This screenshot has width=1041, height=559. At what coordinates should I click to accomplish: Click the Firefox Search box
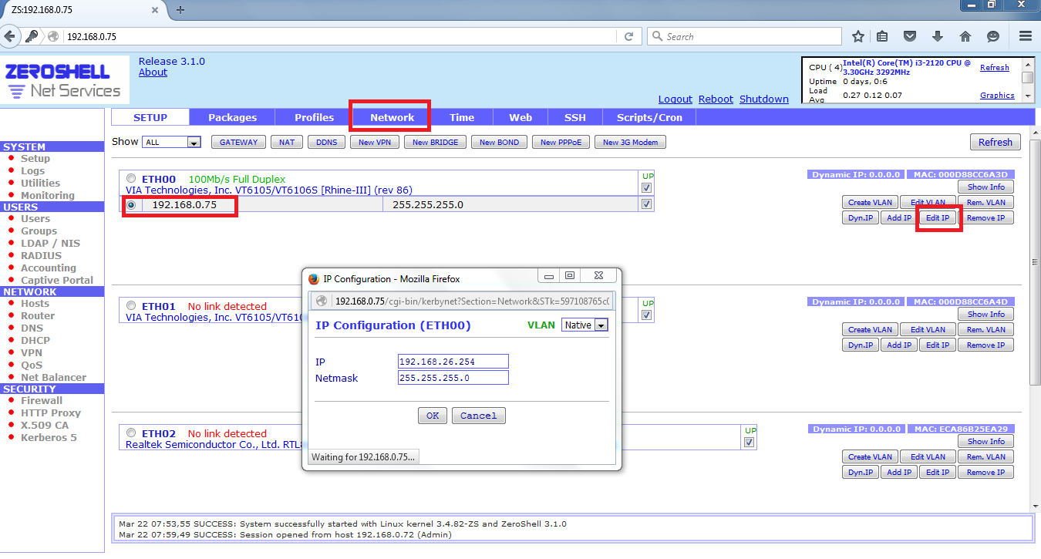pos(744,36)
